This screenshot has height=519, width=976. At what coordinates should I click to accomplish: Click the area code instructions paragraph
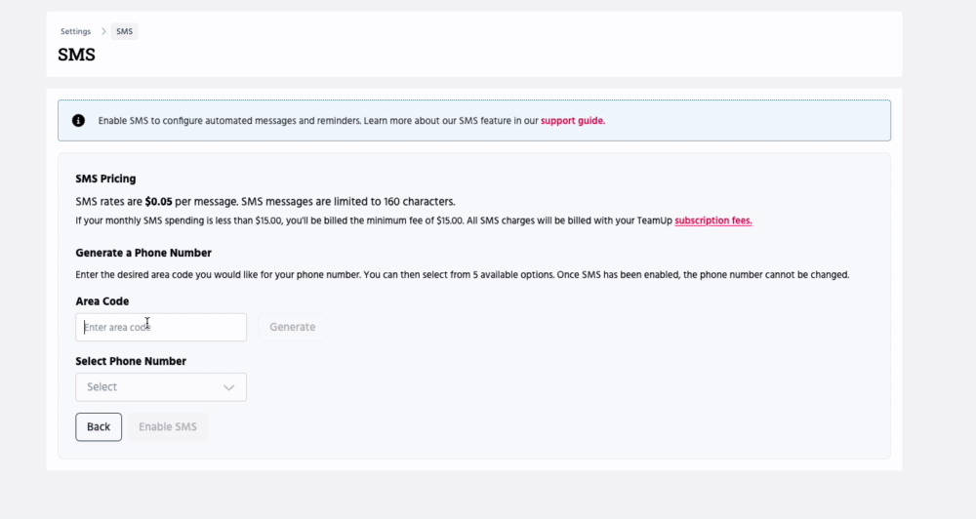[x=462, y=275]
